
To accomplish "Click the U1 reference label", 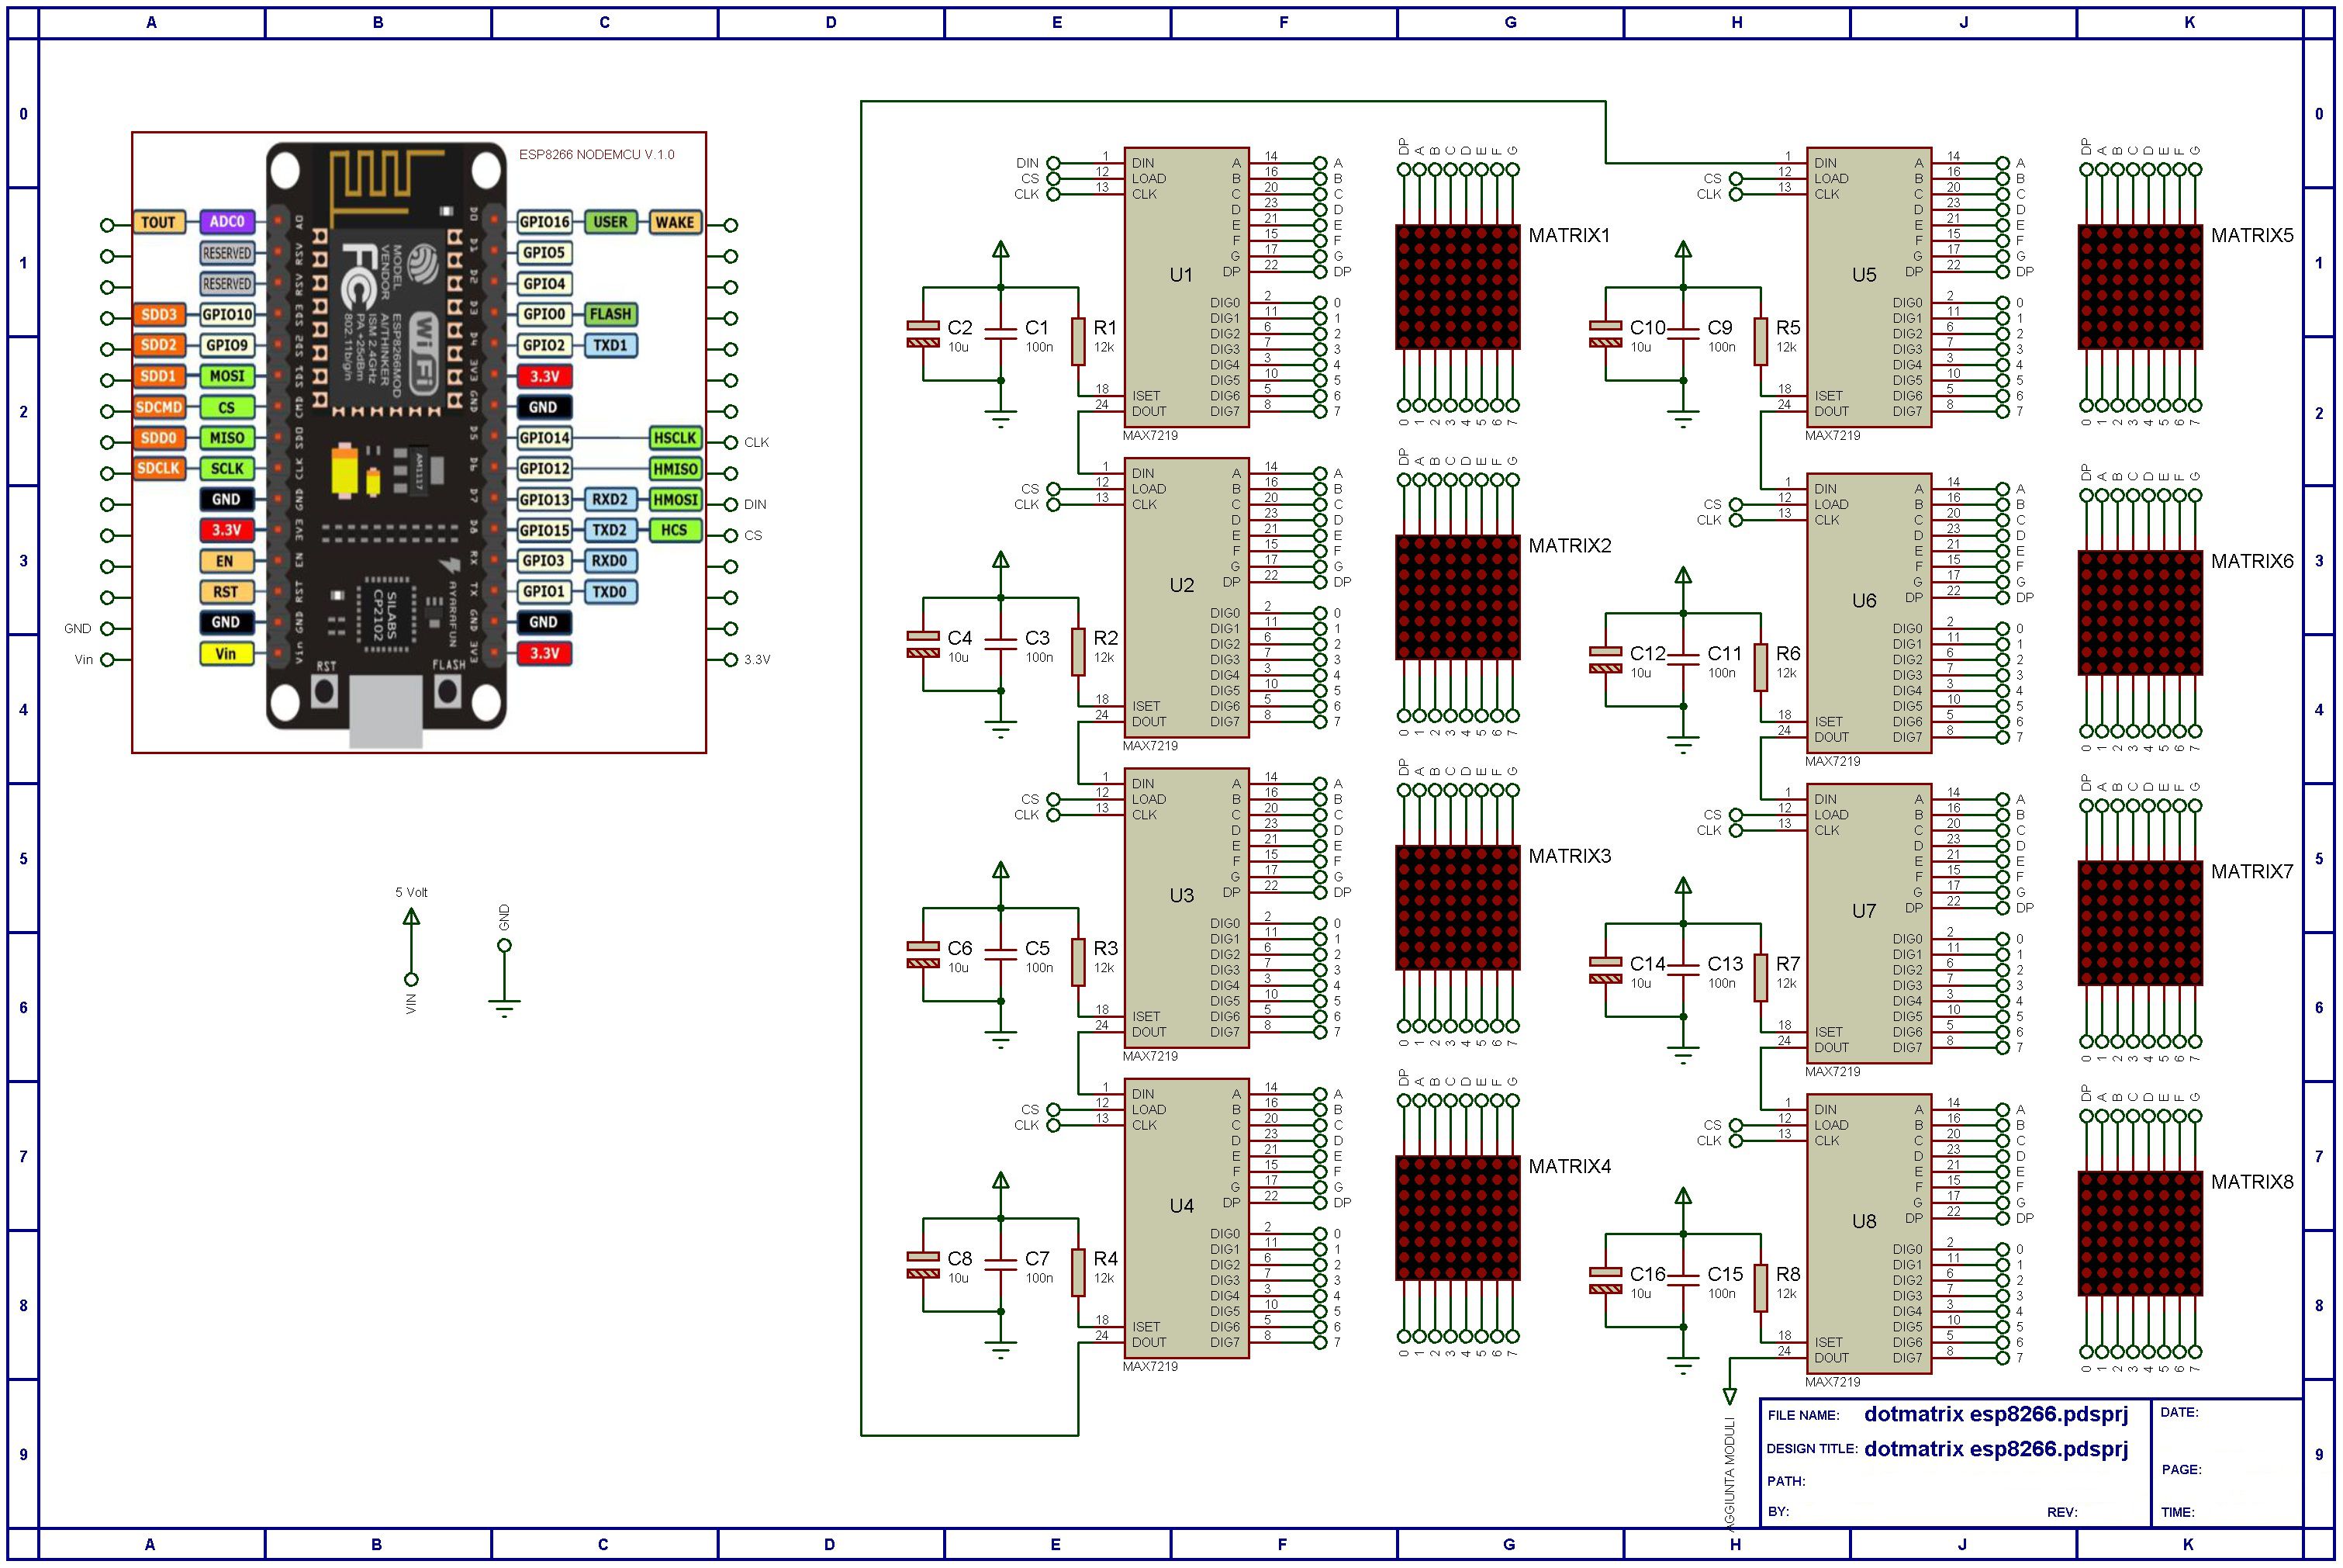I will pos(1181,274).
